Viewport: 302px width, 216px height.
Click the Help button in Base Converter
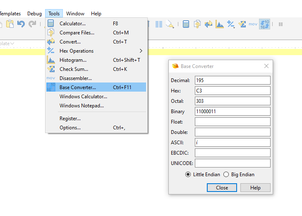(x=255, y=188)
